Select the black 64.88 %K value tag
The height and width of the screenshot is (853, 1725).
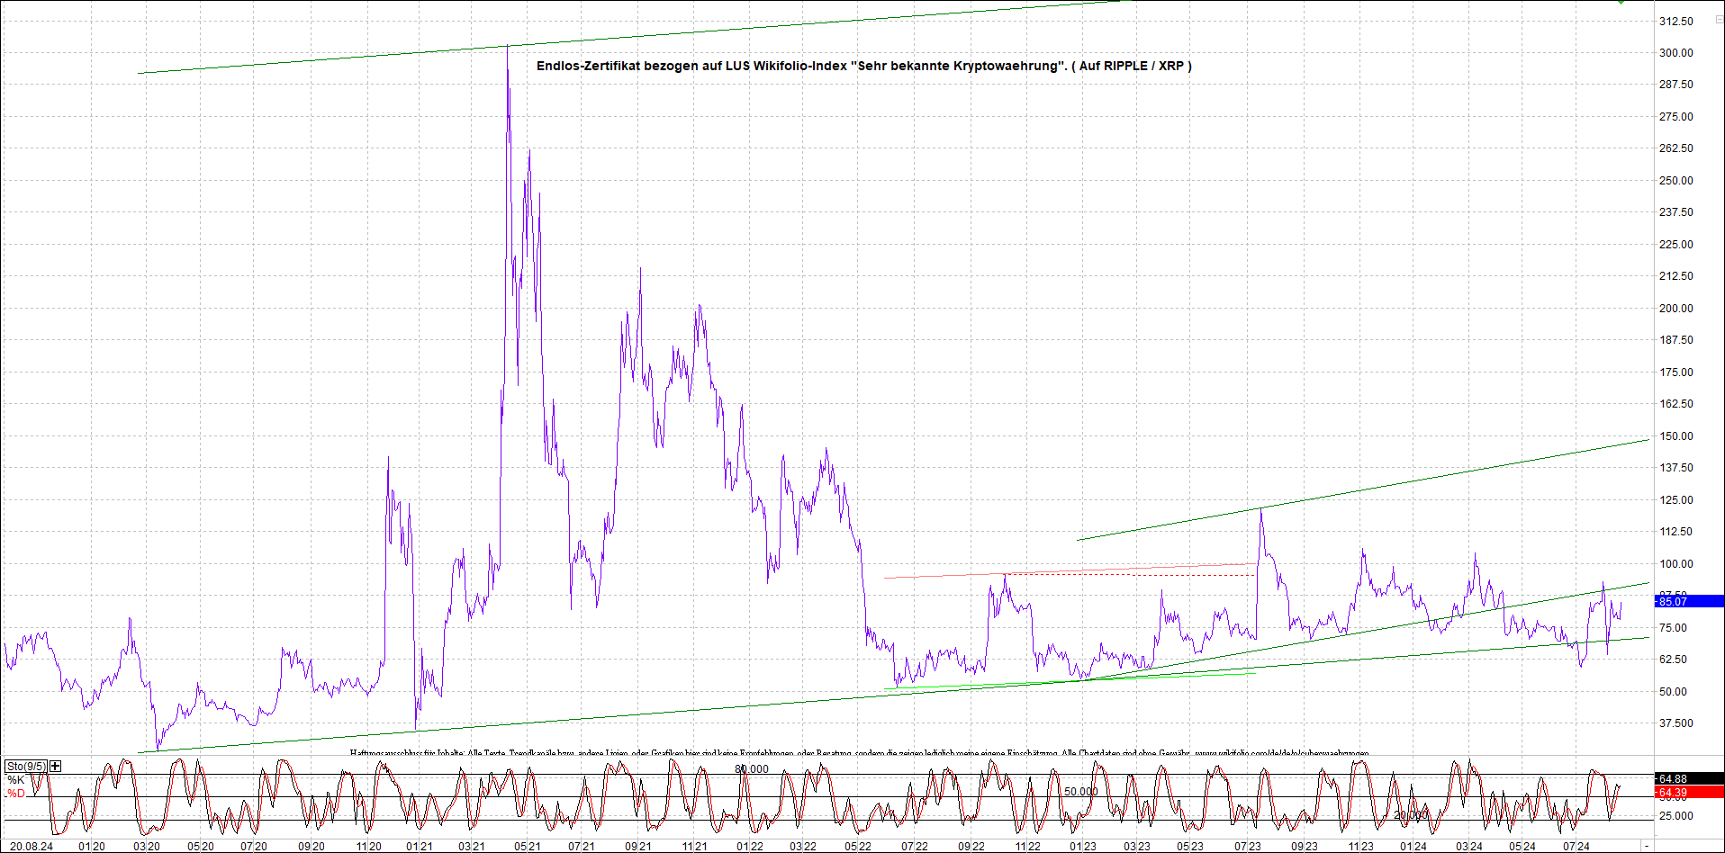pyautogui.click(x=1690, y=778)
